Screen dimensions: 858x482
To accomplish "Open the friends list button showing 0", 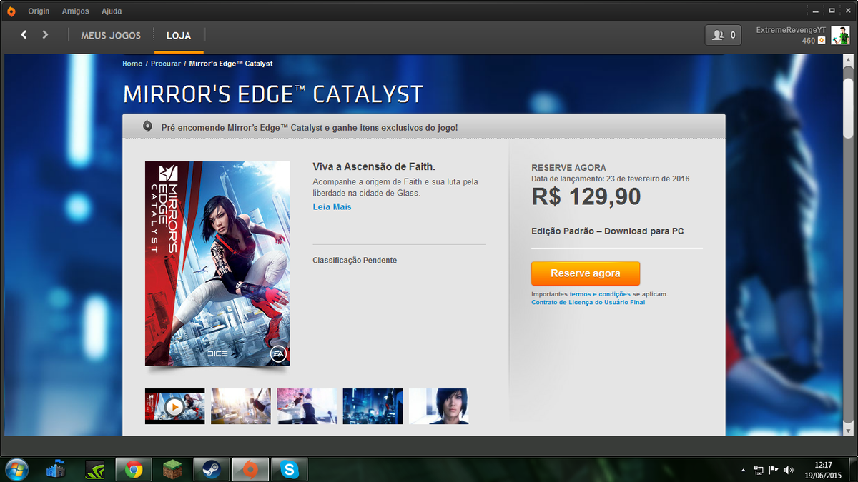I will (x=724, y=34).
